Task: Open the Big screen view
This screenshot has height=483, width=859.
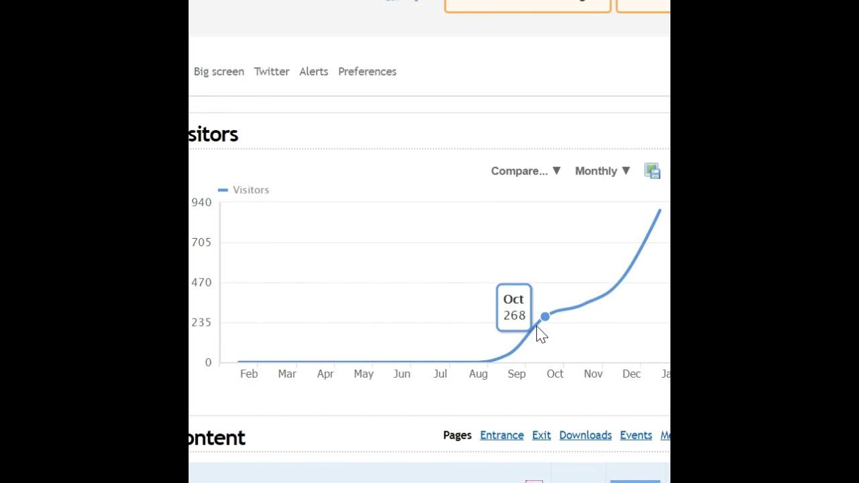Action: (x=219, y=72)
